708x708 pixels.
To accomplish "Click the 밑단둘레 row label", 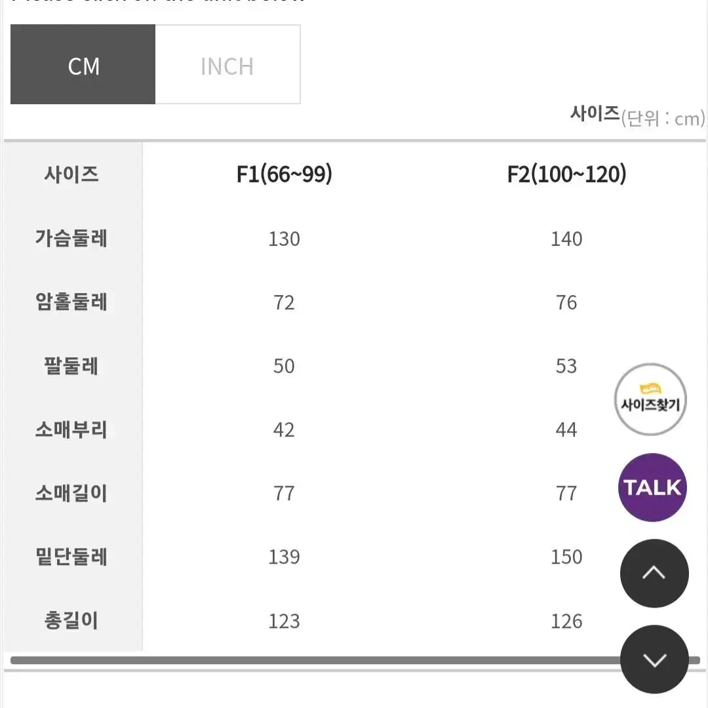I will tap(72, 557).
